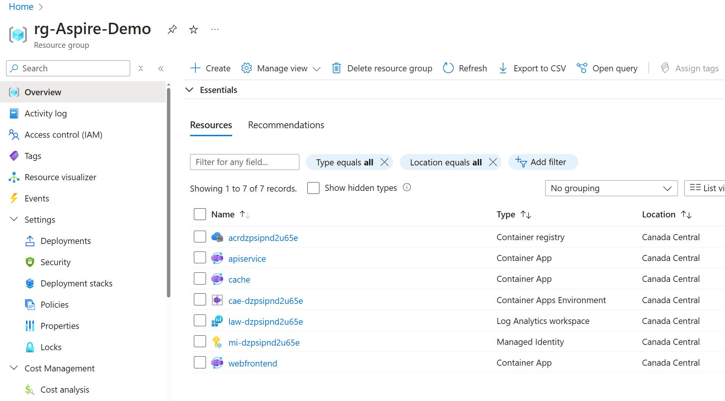Click the Add filter button
The height and width of the screenshot is (401, 725).
(x=543, y=162)
